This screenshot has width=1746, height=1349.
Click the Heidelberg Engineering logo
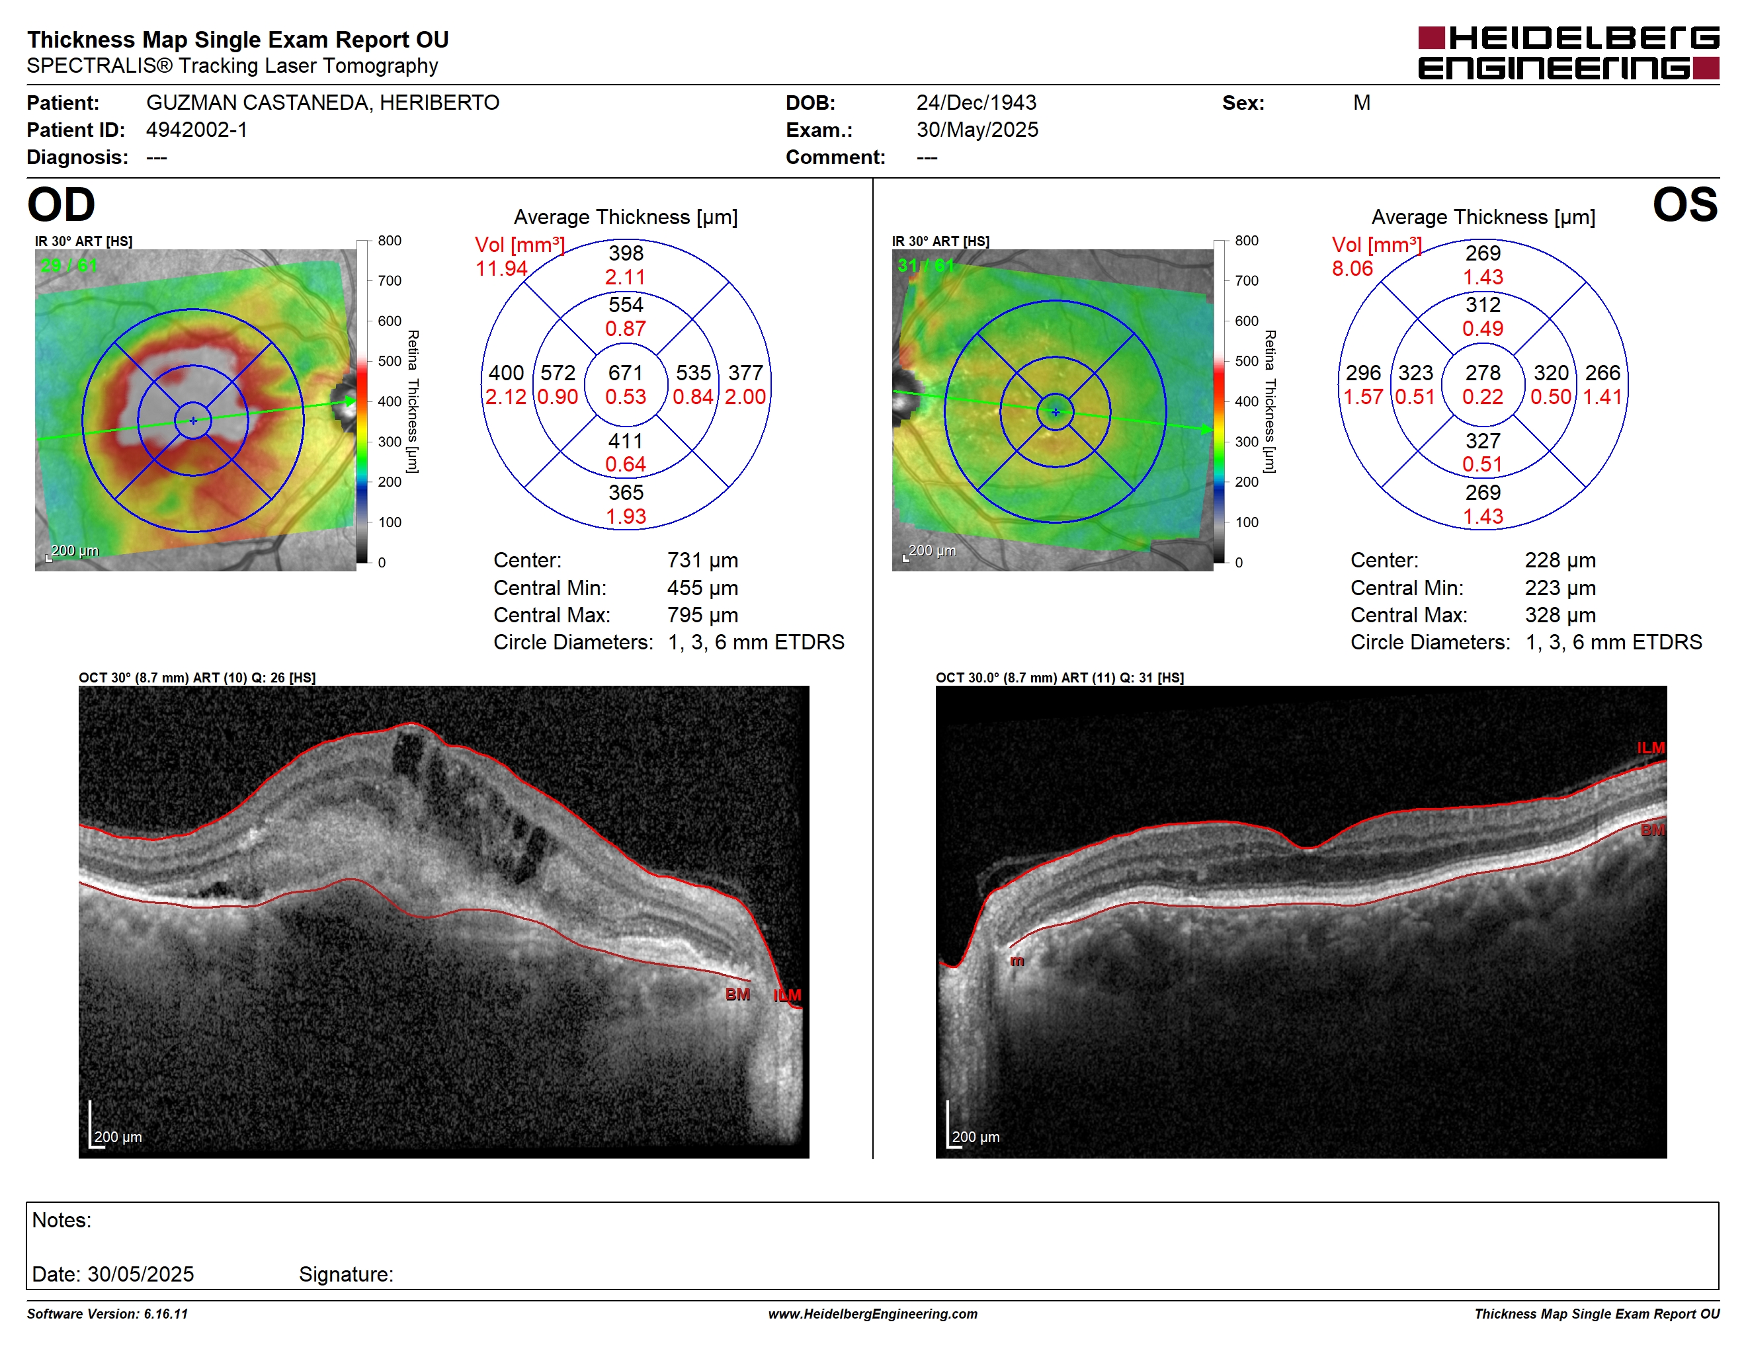click(x=1569, y=53)
